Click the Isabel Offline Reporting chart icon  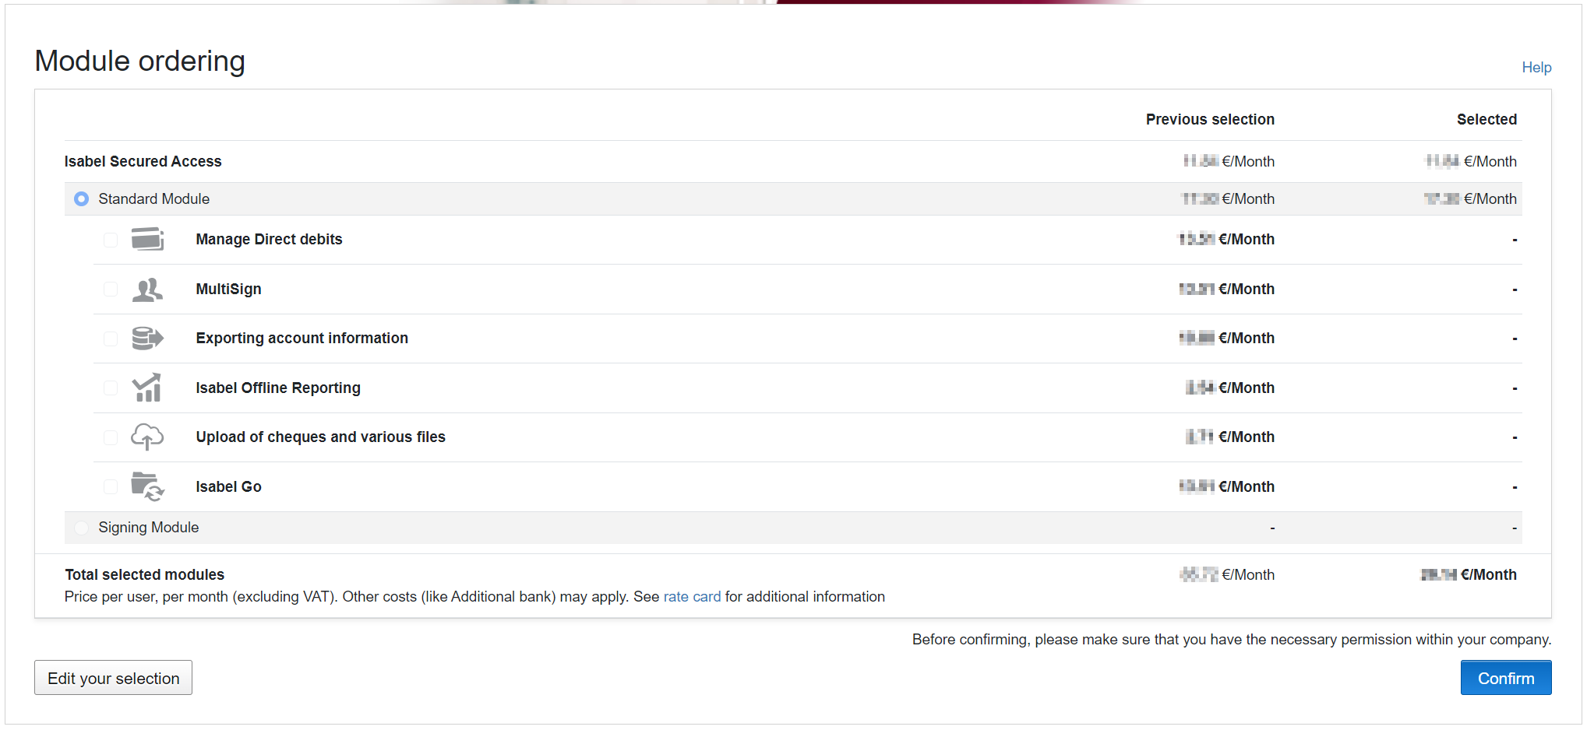point(147,388)
